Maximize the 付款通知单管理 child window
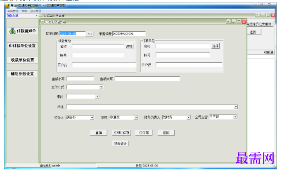The image size is (282, 171). 268,15
